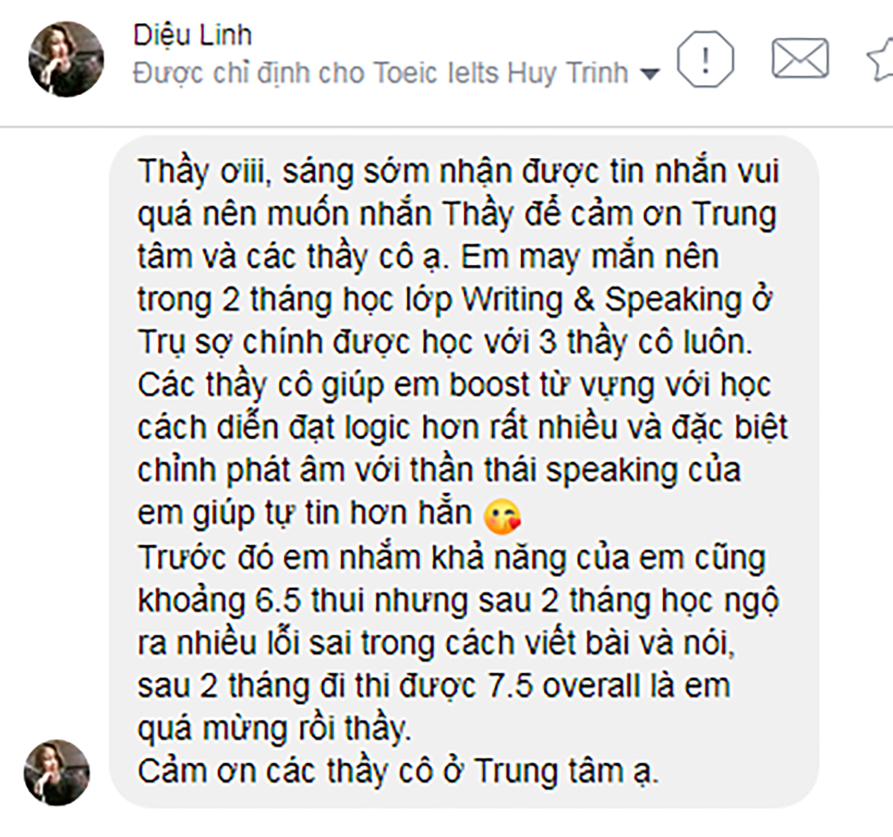Click the small avatar beside the message bubble

click(57, 772)
